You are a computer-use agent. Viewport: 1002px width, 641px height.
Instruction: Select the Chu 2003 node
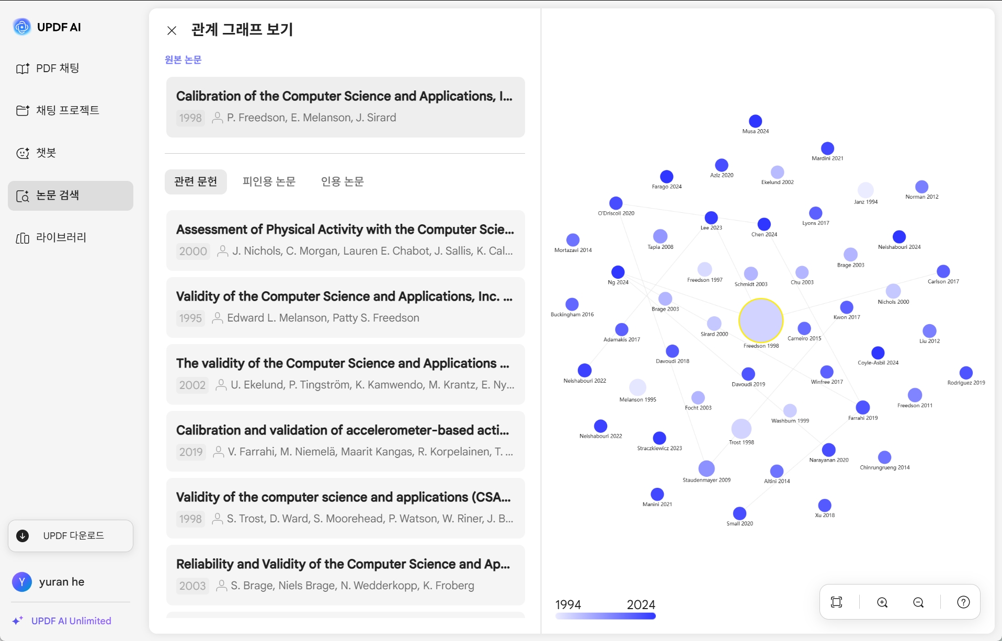(x=802, y=272)
